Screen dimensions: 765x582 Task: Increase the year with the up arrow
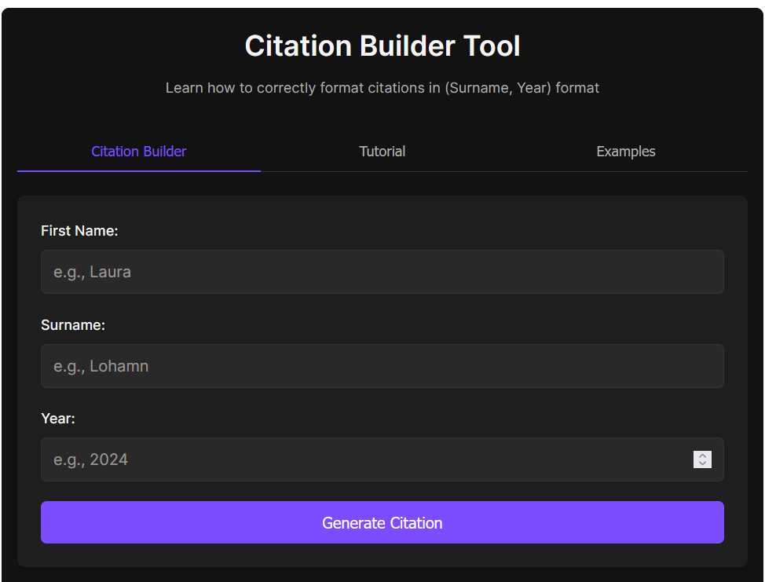pyautogui.click(x=702, y=456)
